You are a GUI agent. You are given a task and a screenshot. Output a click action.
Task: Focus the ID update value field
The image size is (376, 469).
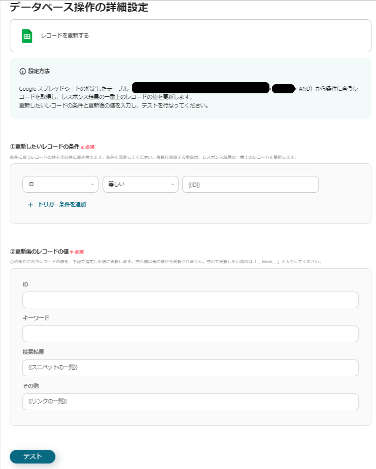point(190,300)
